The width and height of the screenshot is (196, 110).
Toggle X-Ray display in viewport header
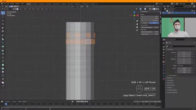coord(150,9)
